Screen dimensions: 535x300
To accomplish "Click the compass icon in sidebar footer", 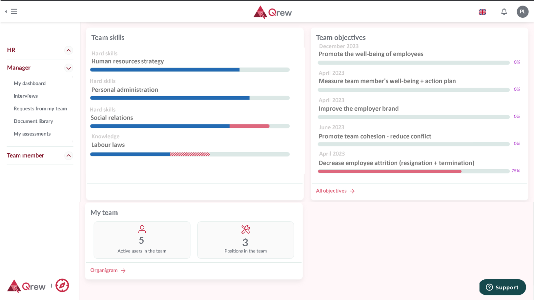I will pos(62,286).
